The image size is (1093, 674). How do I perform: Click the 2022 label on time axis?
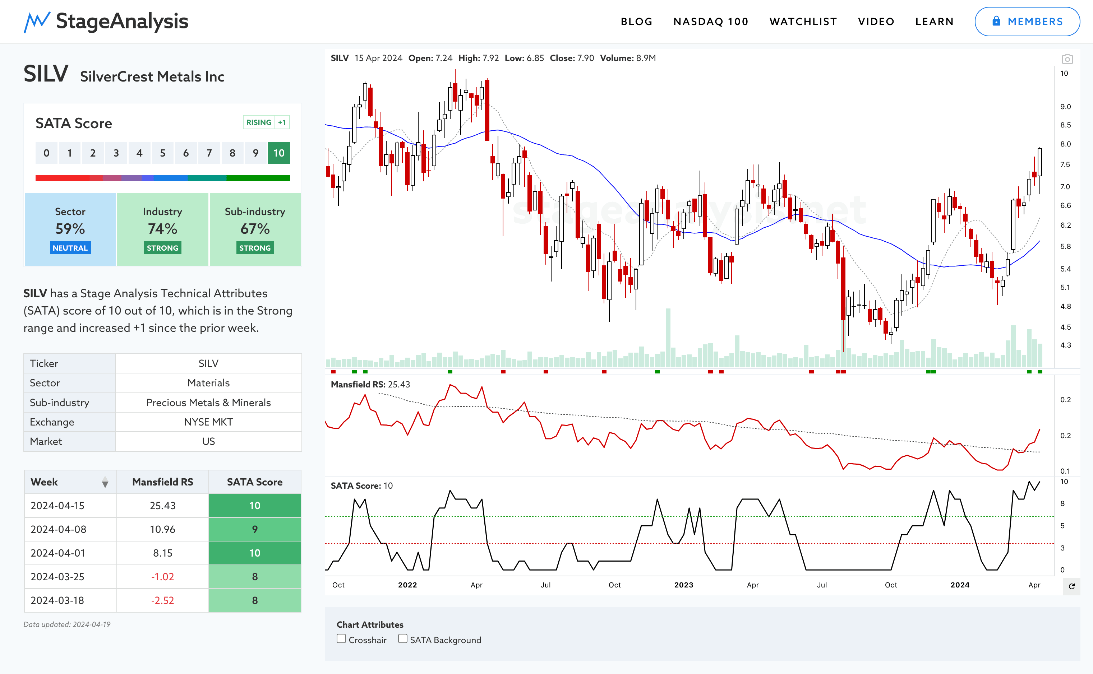407,585
